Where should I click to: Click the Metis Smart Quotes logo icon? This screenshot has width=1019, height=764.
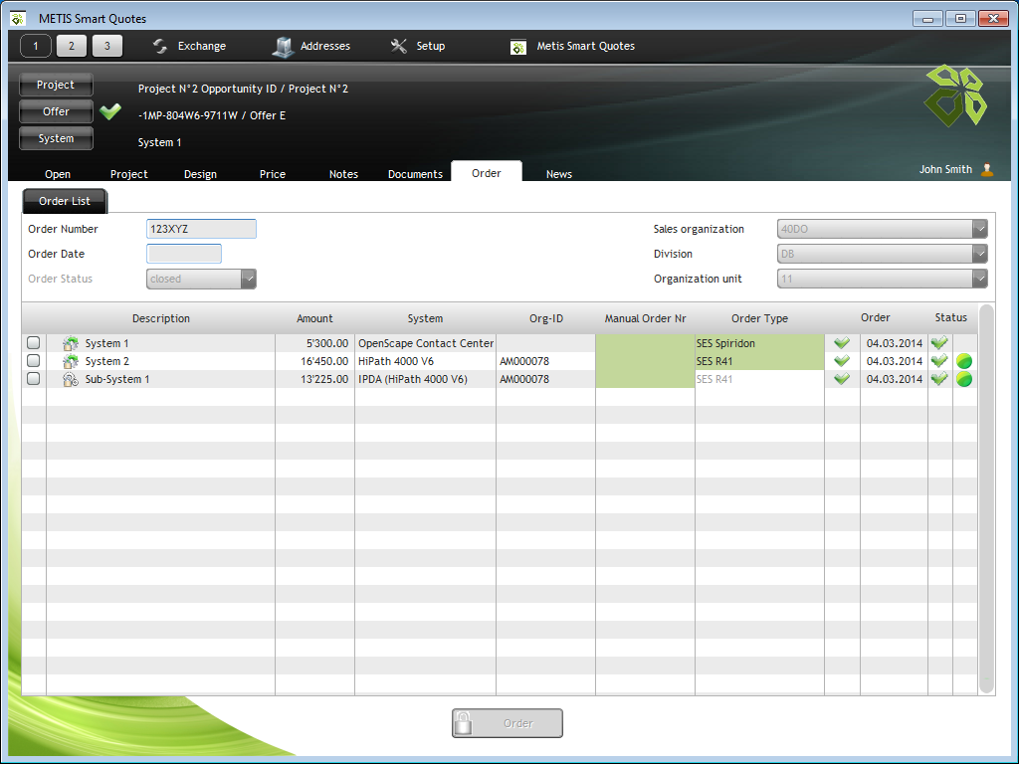coord(517,47)
